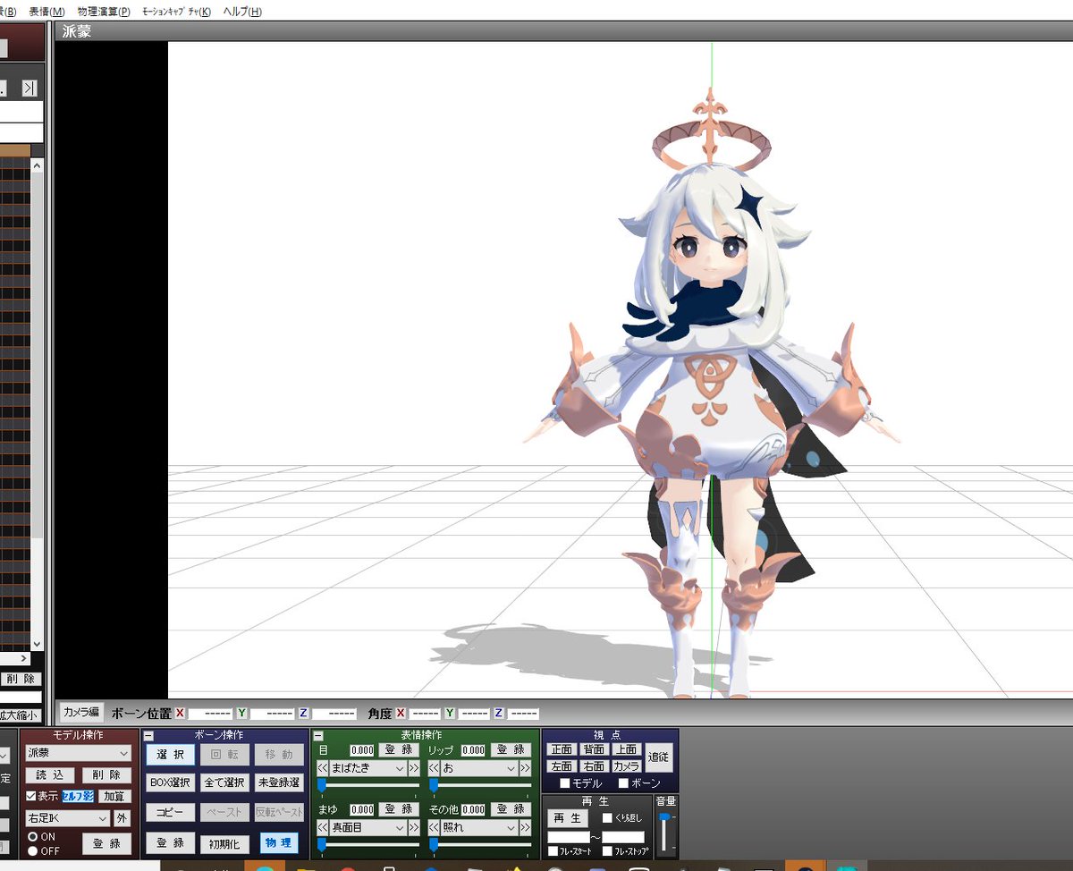Click 全て選択 to select all bones
Image resolution: width=1073 pixels, height=871 pixels.
tap(224, 783)
